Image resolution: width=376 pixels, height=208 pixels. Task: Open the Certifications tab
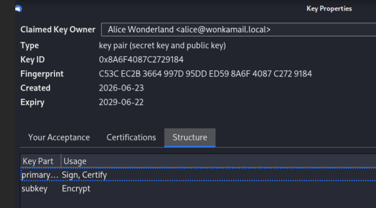coord(131,137)
